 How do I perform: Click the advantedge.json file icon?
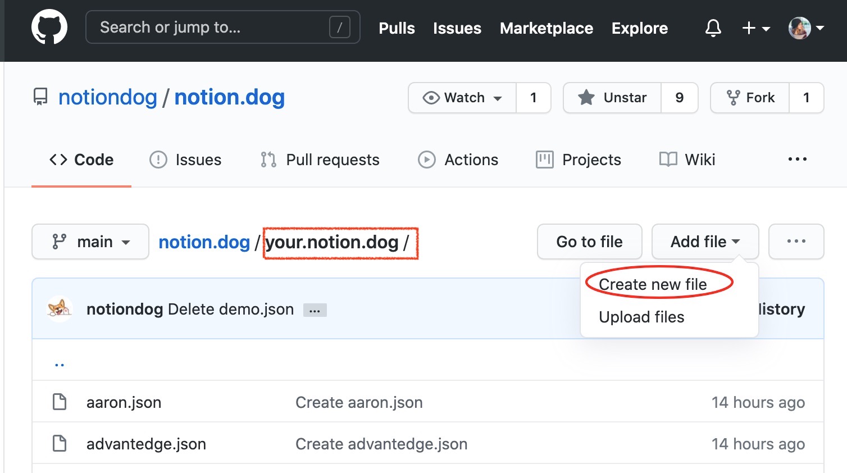60,444
